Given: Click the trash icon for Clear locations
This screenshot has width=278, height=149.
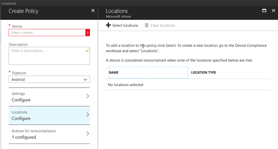Looking at the screenshot, I should click(x=147, y=25).
